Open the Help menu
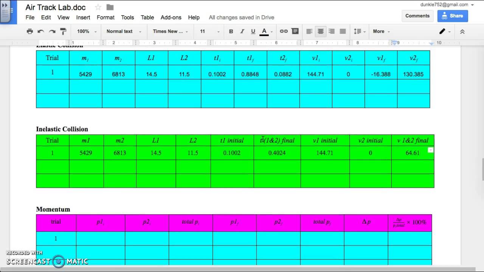484x272 pixels. point(194,17)
